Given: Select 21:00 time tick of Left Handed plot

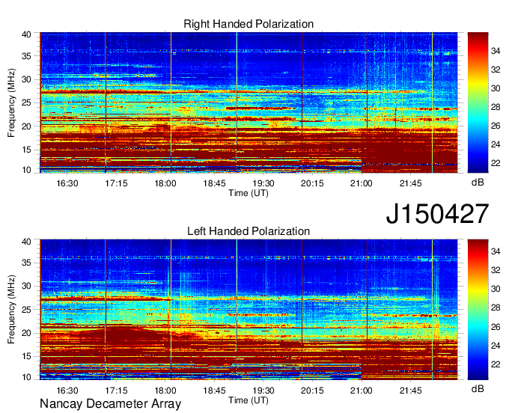Looking at the screenshot, I should click(362, 391).
